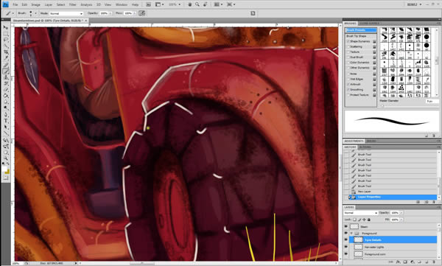
Task: Toggle Shape Dynamics checkbox
Action: click(x=348, y=41)
